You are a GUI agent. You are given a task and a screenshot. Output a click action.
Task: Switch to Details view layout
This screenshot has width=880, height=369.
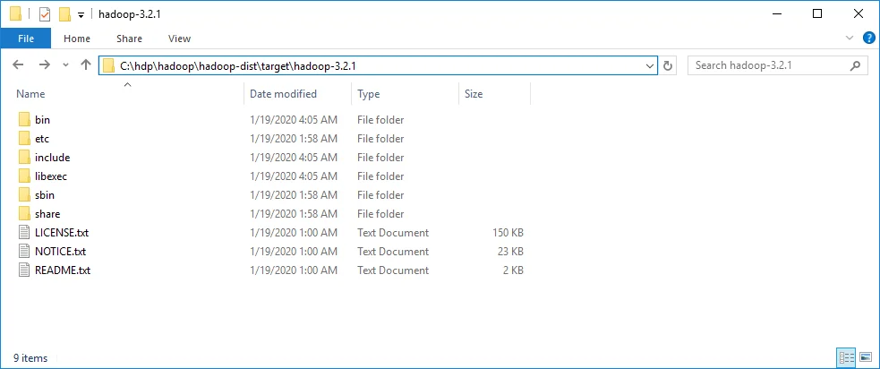[846, 357]
